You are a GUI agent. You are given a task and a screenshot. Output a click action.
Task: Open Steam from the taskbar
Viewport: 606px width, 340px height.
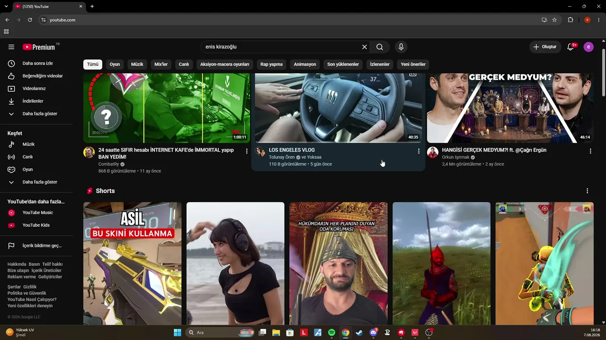[x=359, y=332]
